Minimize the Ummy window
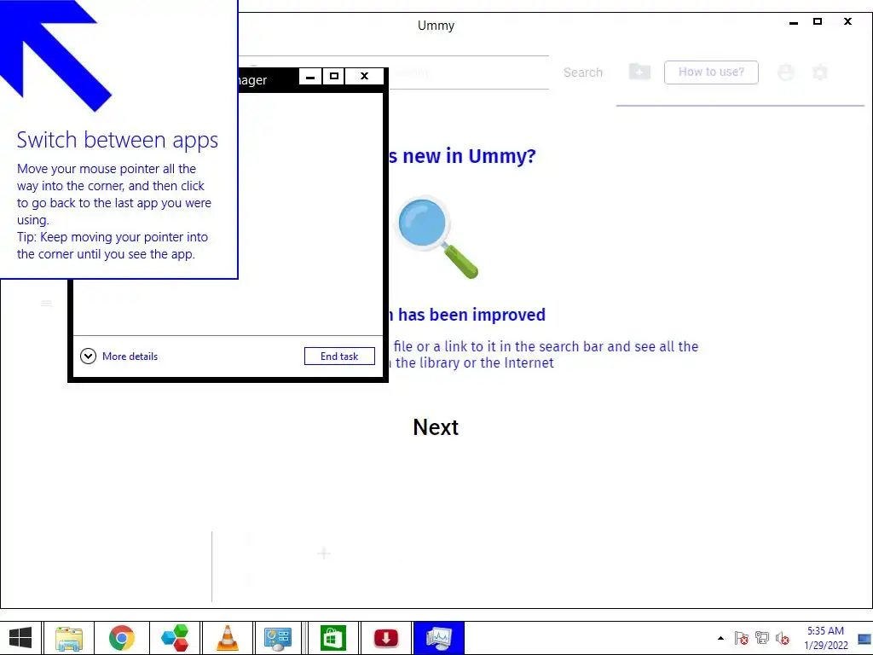The width and height of the screenshot is (873, 655). (794, 22)
